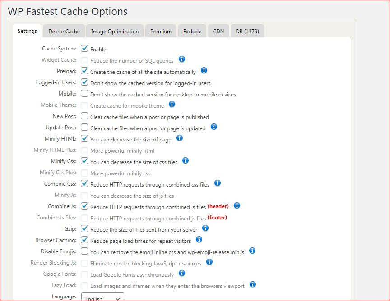
Task: Open the CDN tab
Action: click(218, 31)
